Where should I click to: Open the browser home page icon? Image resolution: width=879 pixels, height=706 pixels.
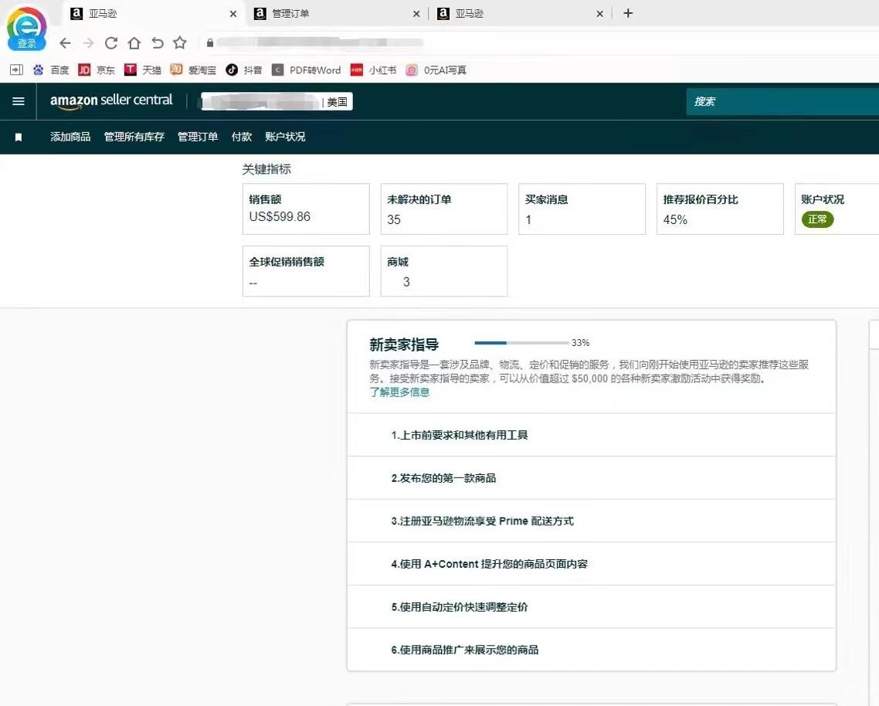[134, 43]
